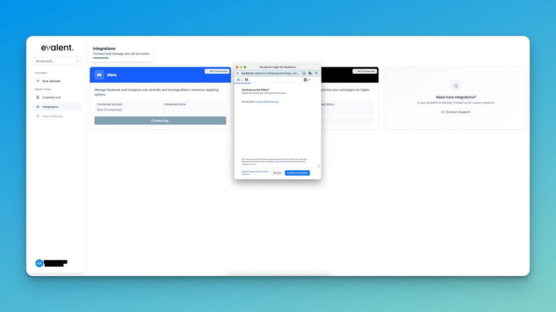Click the install/cast icon in popup address bar
The width and height of the screenshot is (556, 312).
click(x=304, y=73)
